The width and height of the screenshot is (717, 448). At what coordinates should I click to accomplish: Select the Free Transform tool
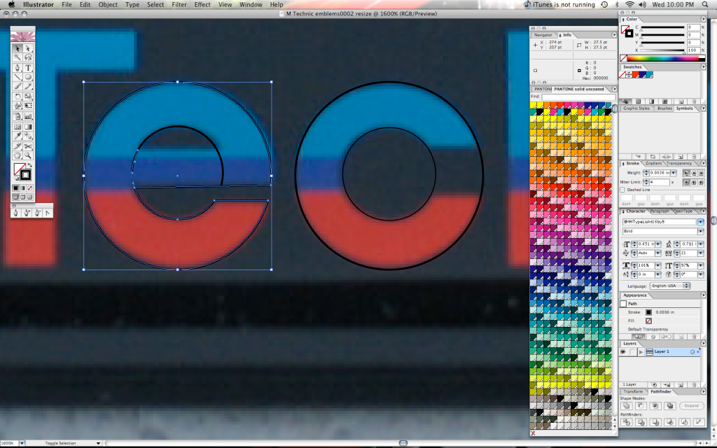tap(28, 106)
